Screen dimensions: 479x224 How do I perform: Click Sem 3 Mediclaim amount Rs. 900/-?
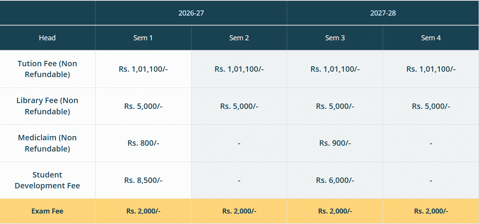click(335, 143)
